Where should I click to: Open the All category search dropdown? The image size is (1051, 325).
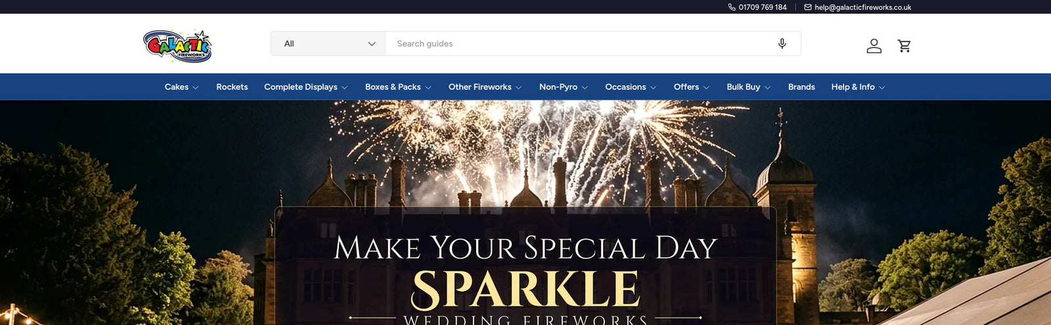(x=328, y=43)
